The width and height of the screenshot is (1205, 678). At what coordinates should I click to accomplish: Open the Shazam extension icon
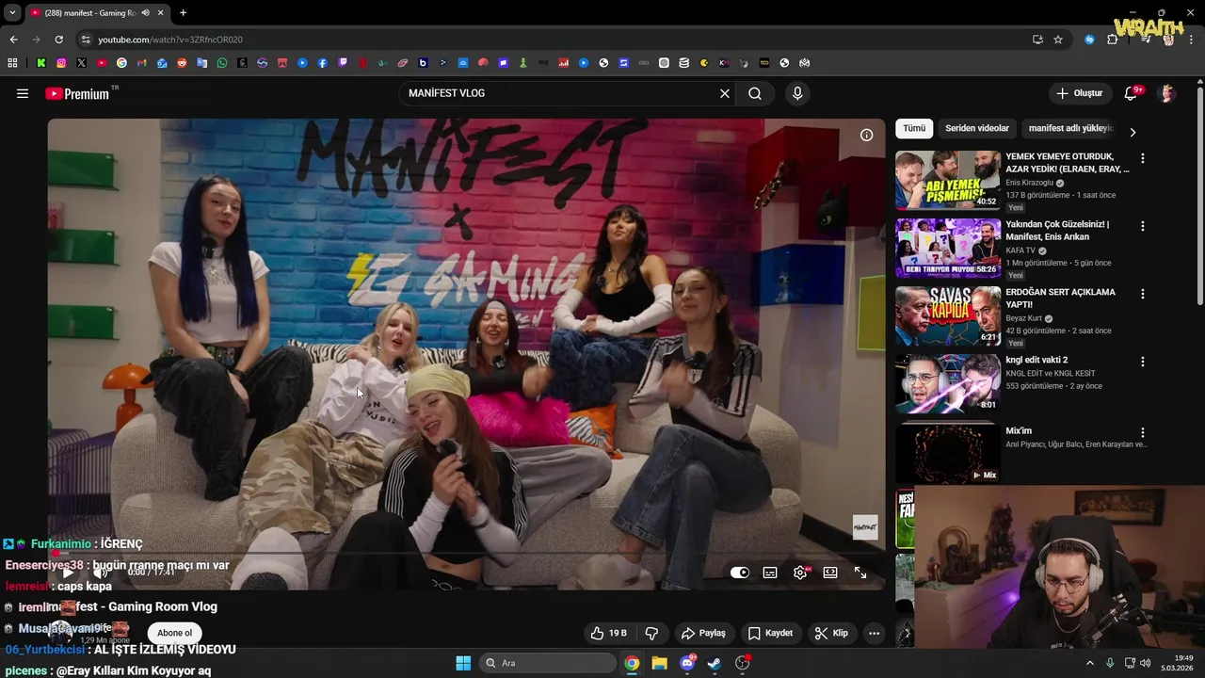1089,40
